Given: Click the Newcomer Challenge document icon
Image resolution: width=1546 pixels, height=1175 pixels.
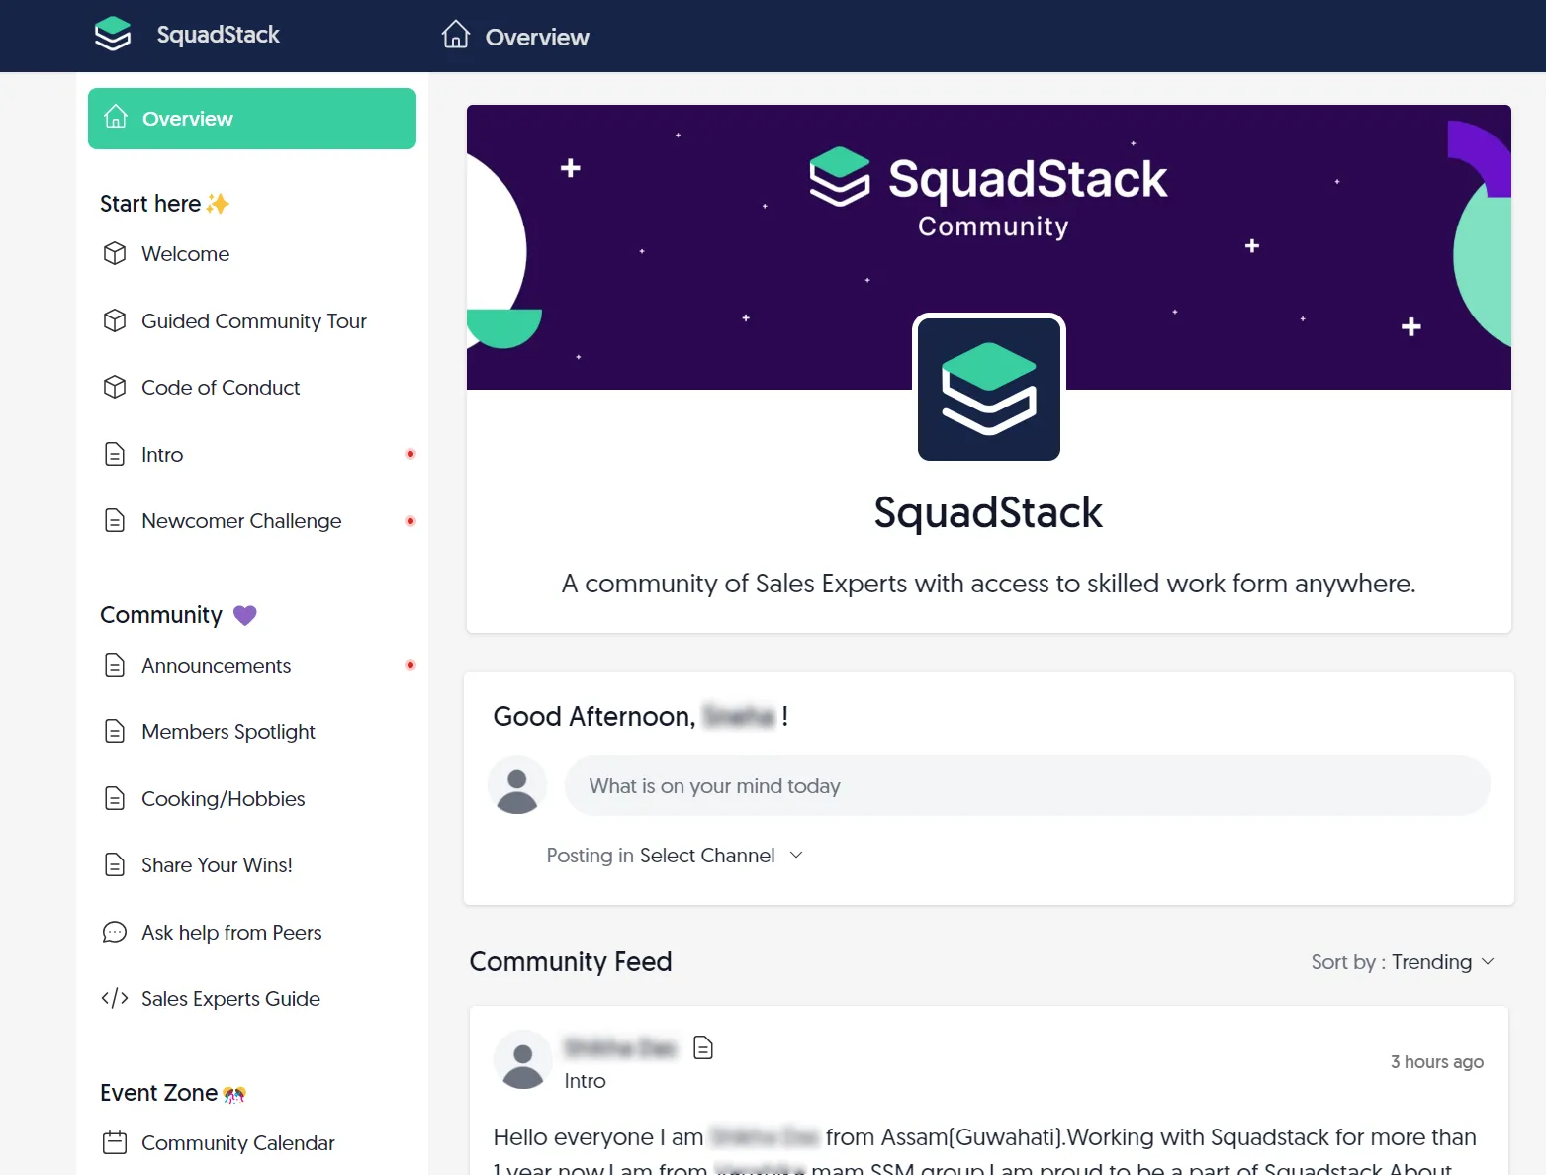Looking at the screenshot, I should coord(115,520).
